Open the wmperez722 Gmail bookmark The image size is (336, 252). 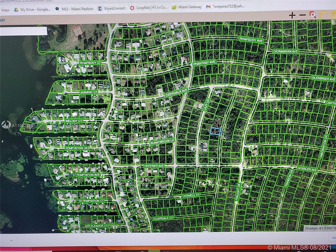(225, 6)
